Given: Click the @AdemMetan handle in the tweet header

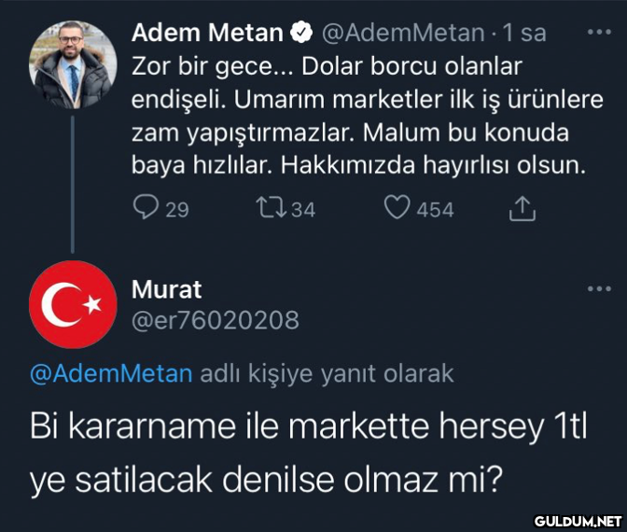Looking at the screenshot, I should pos(403,33).
